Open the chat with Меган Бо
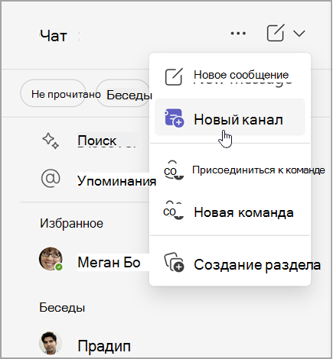Image resolution: width=333 pixels, height=359 pixels. click(109, 262)
